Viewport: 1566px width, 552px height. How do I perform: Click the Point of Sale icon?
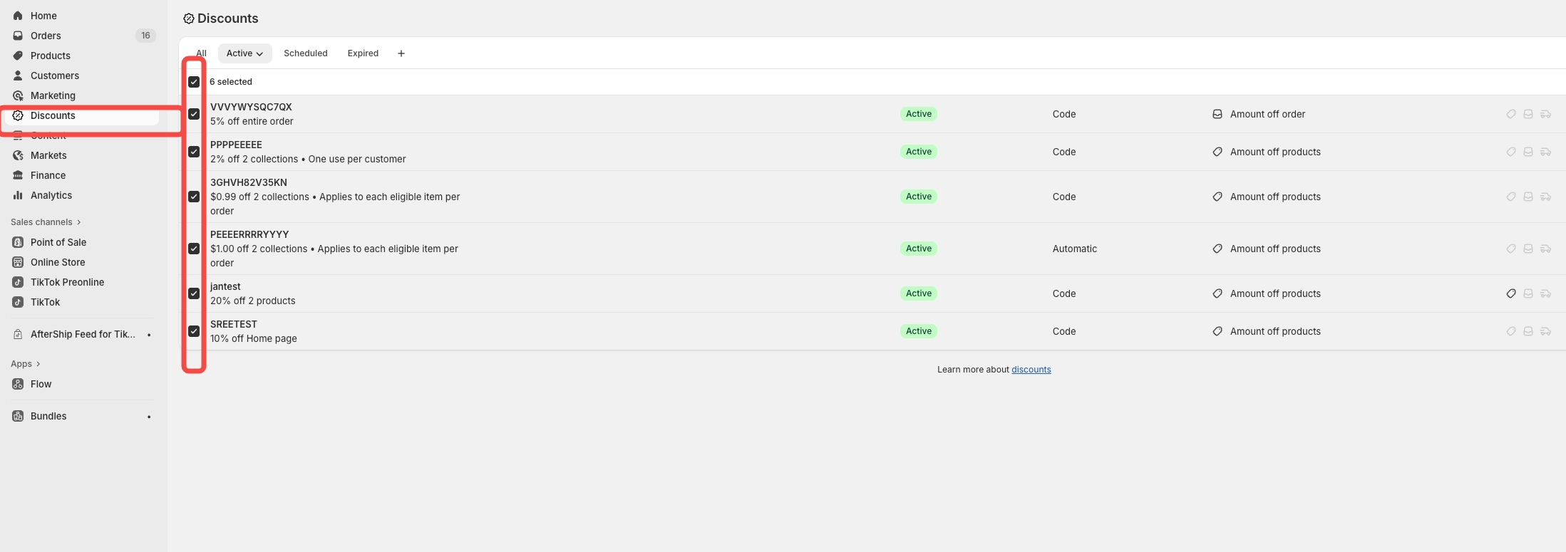[x=18, y=242]
